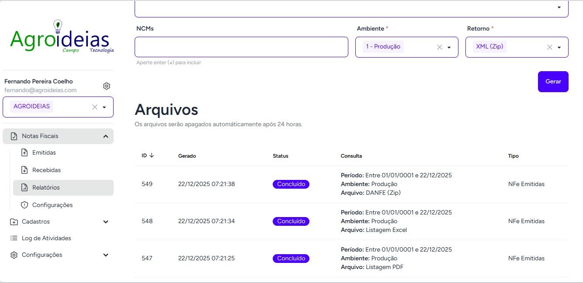Open Log de Atividades page
This screenshot has width=583, height=283.
[46, 238]
